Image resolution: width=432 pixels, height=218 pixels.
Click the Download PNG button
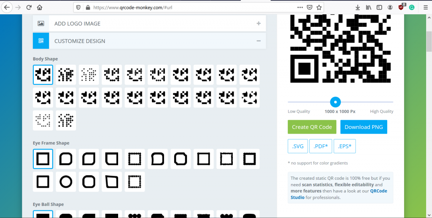click(364, 127)
